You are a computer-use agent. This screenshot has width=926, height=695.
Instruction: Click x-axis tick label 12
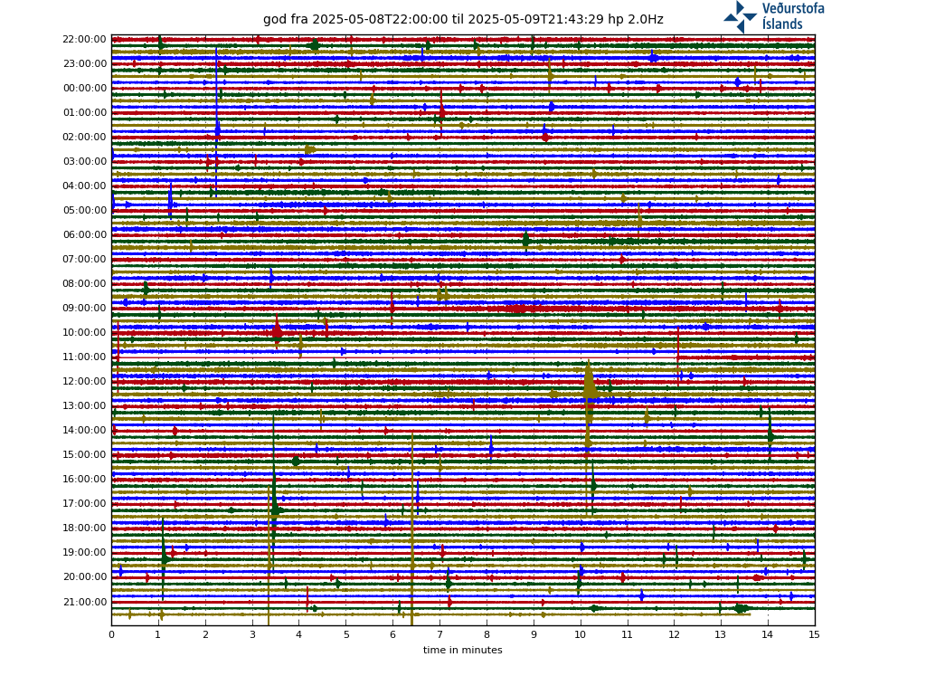(674, 634)
